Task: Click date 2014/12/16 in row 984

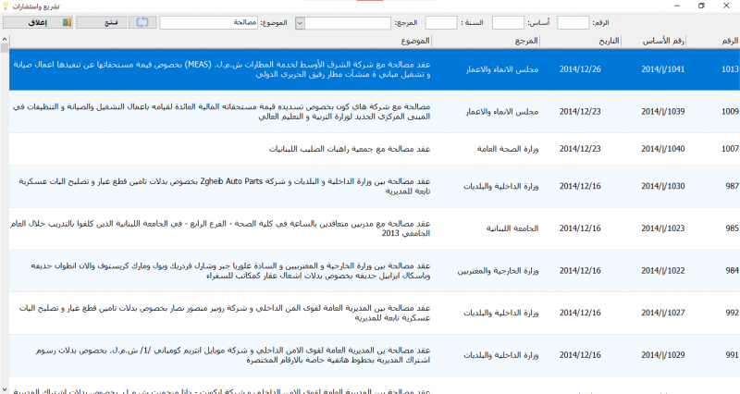Action: [x=580, y=270]
